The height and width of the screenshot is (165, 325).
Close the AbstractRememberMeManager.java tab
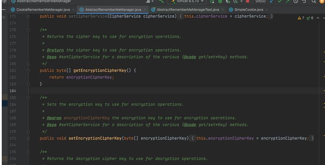click(145, 10)
